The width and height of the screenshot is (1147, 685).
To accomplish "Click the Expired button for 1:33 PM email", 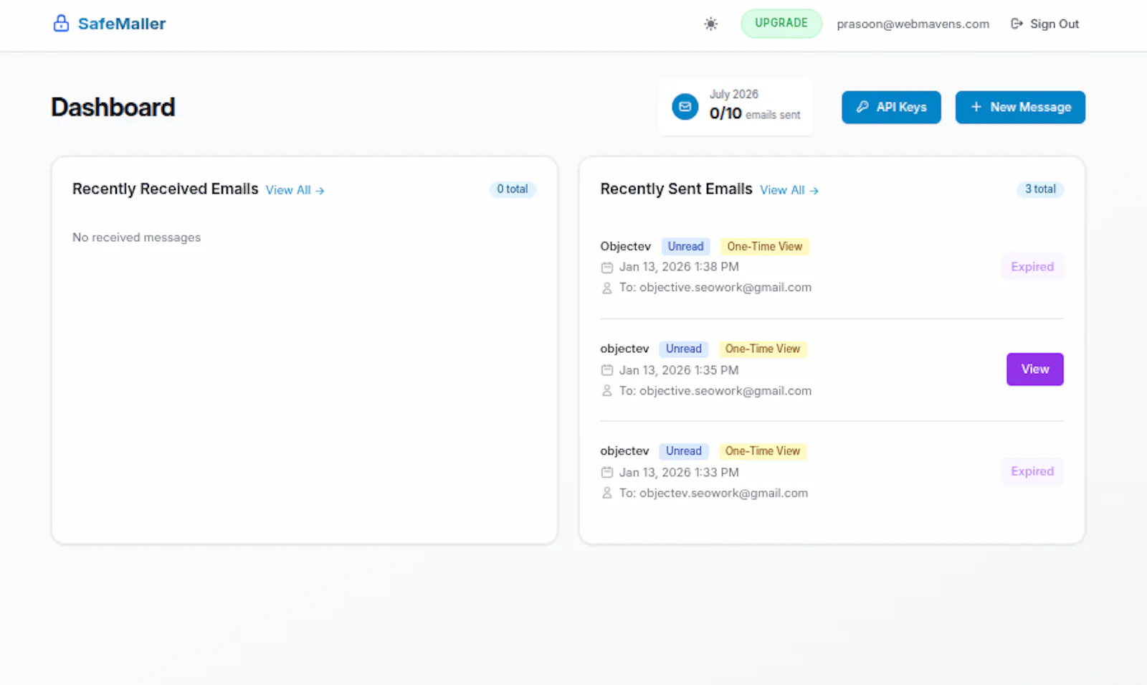I will pos(1032,471).
